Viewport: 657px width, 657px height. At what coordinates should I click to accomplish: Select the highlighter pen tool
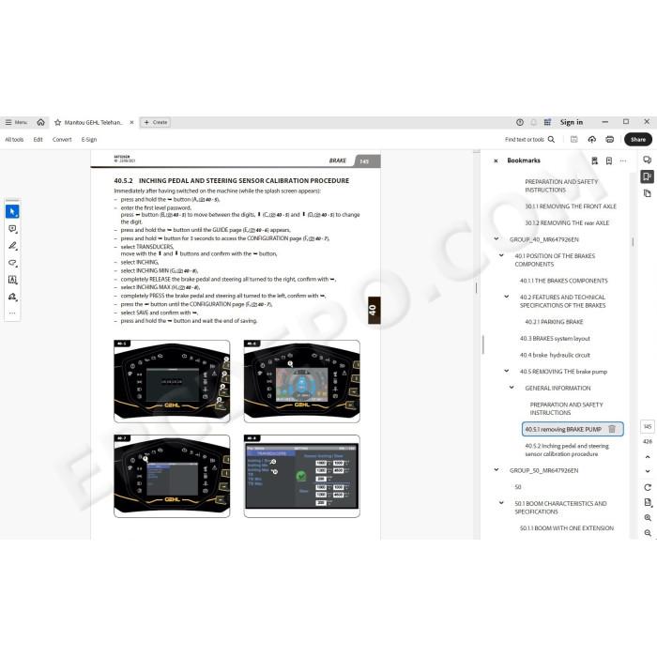[12, 246]
